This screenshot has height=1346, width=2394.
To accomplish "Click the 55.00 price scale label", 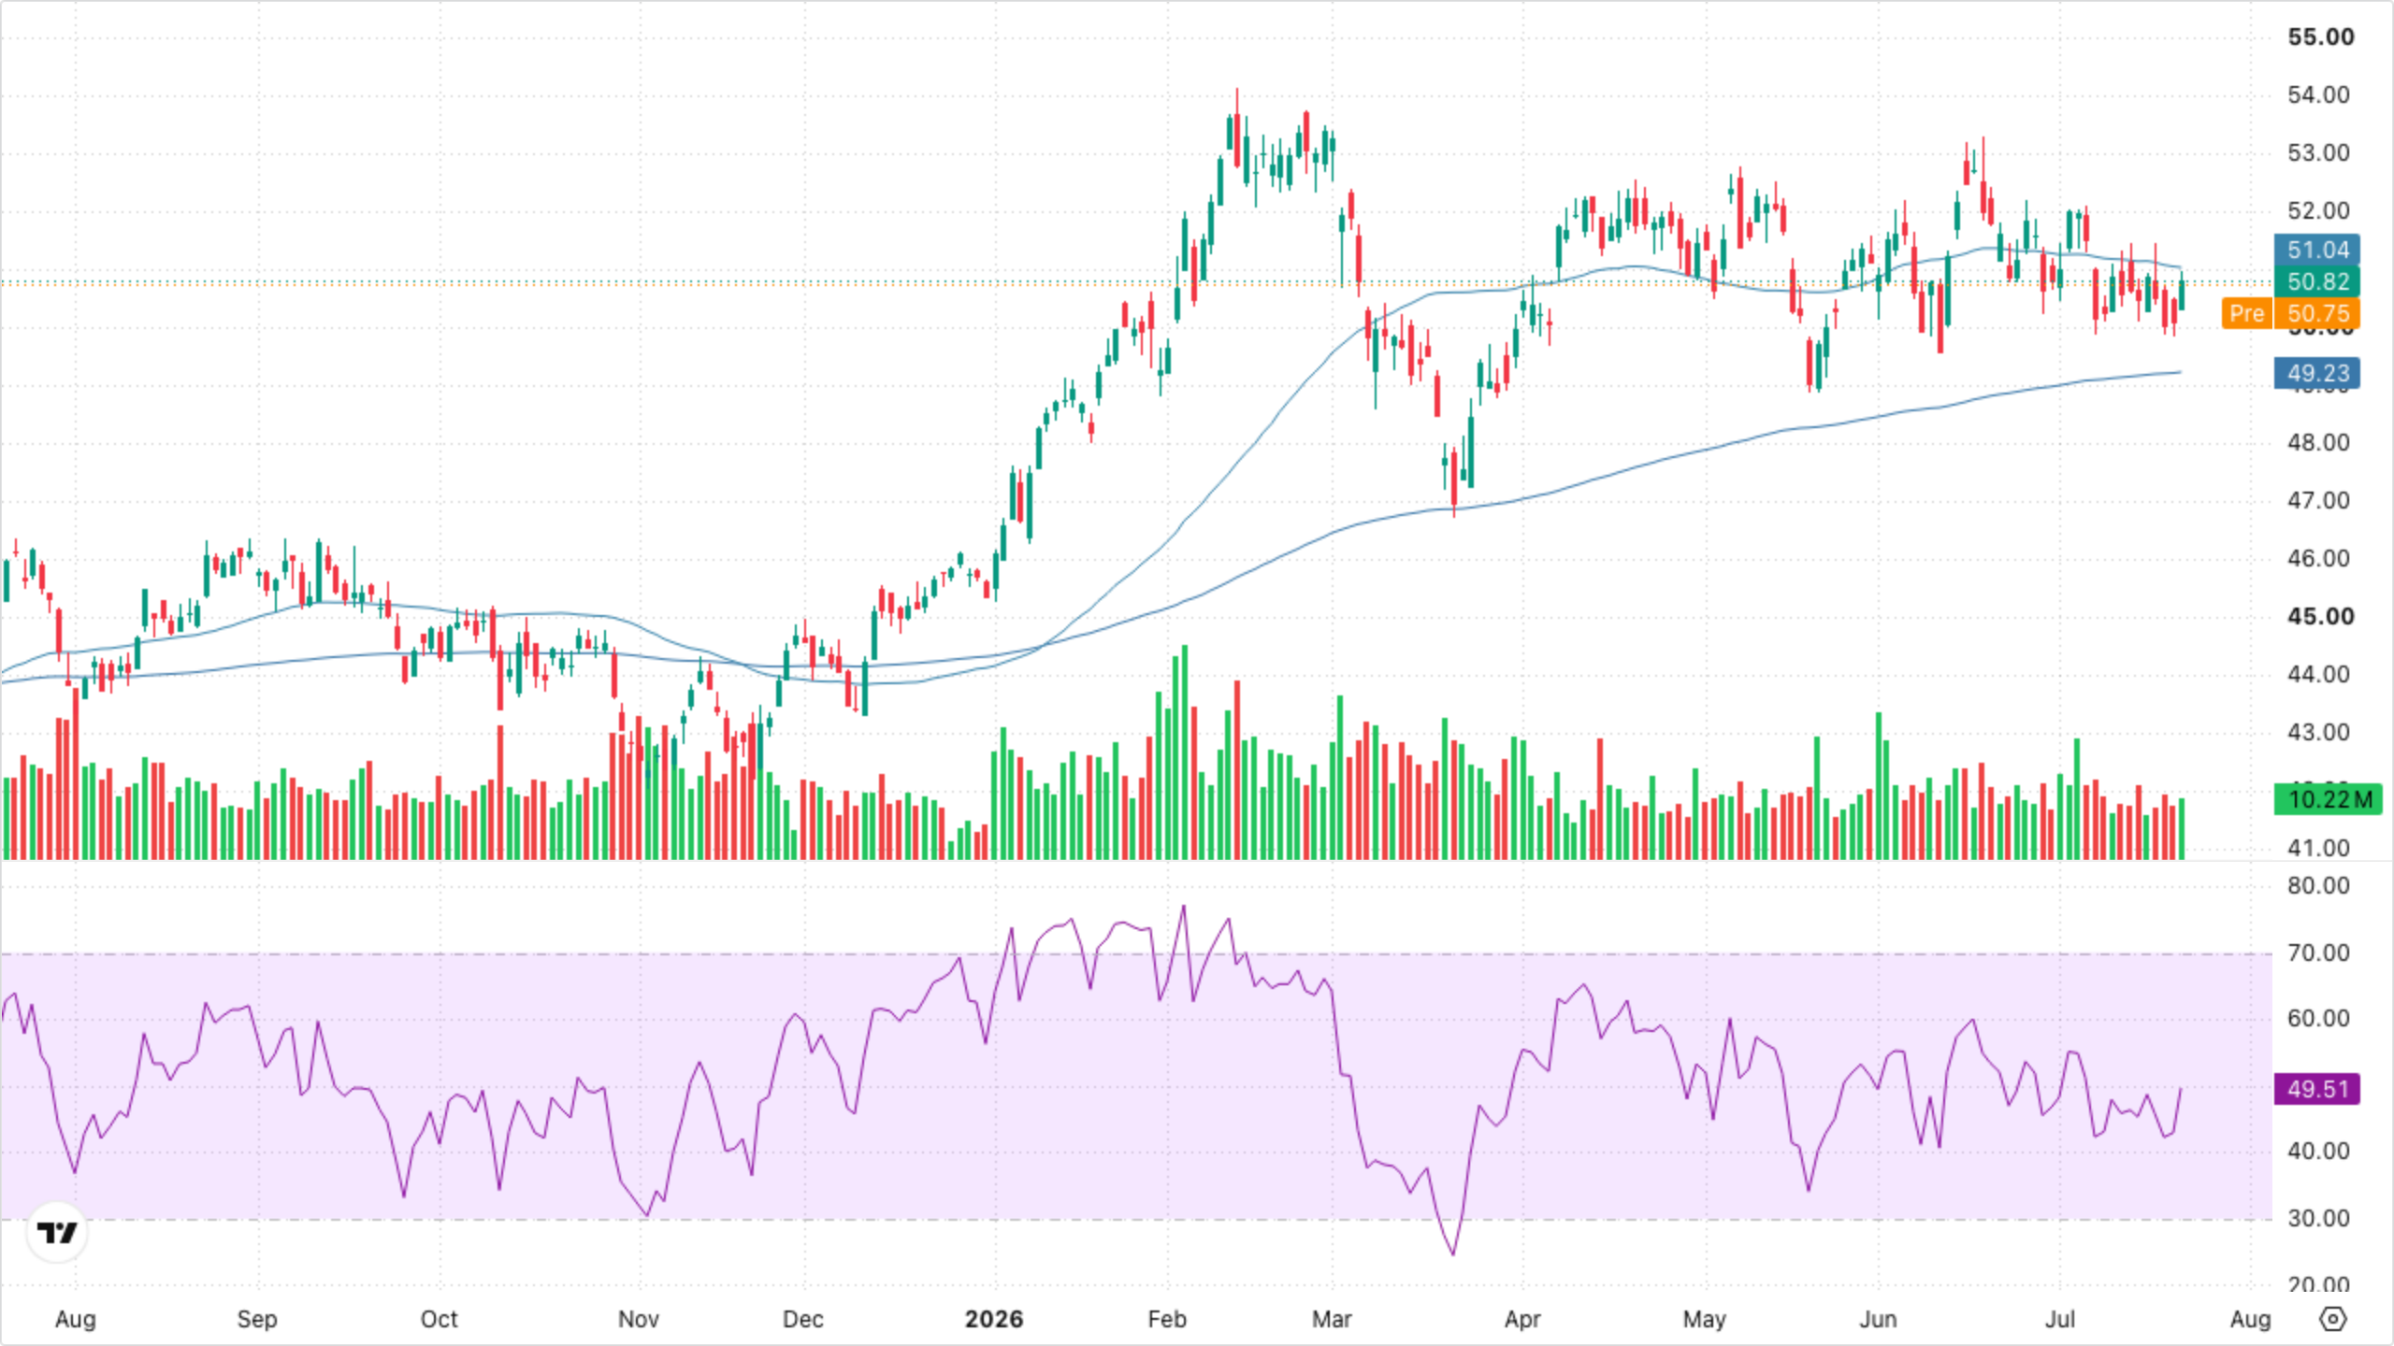I will coord(2321,36).
